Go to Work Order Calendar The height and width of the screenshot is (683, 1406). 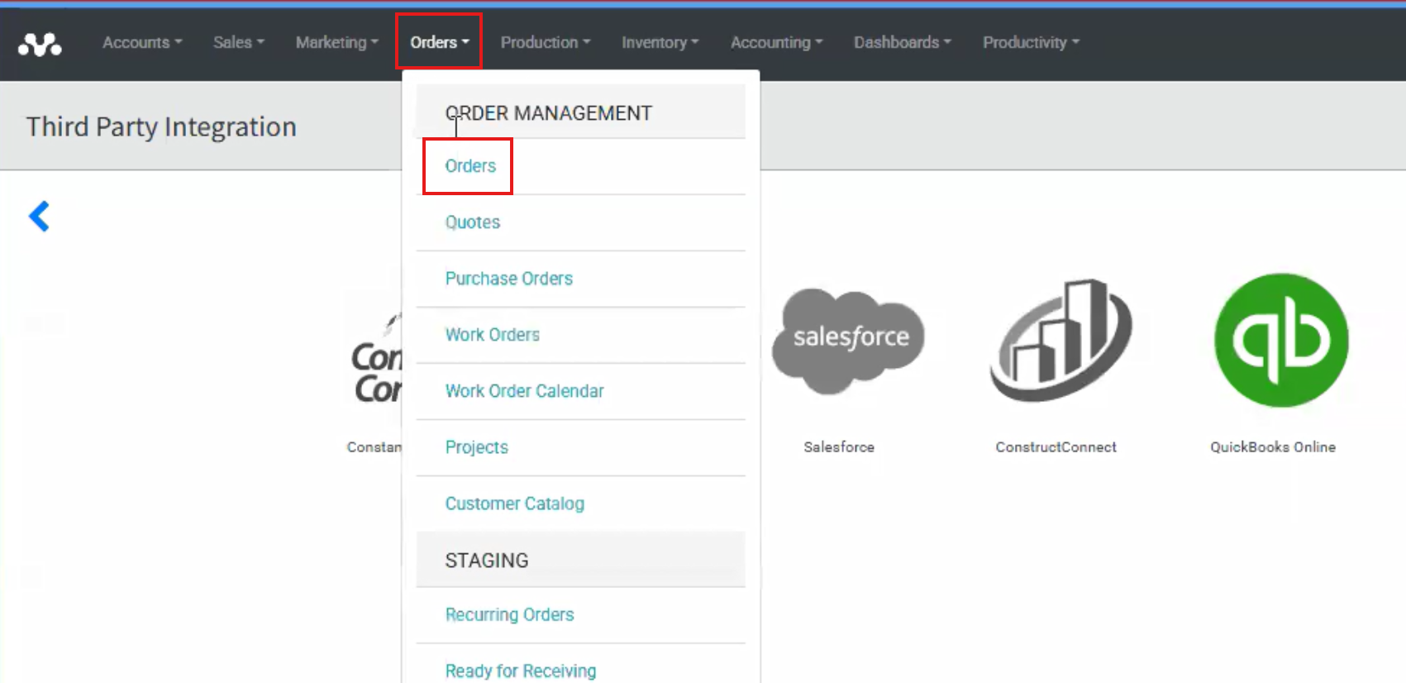pyautogui.click(x=524, y=391)
